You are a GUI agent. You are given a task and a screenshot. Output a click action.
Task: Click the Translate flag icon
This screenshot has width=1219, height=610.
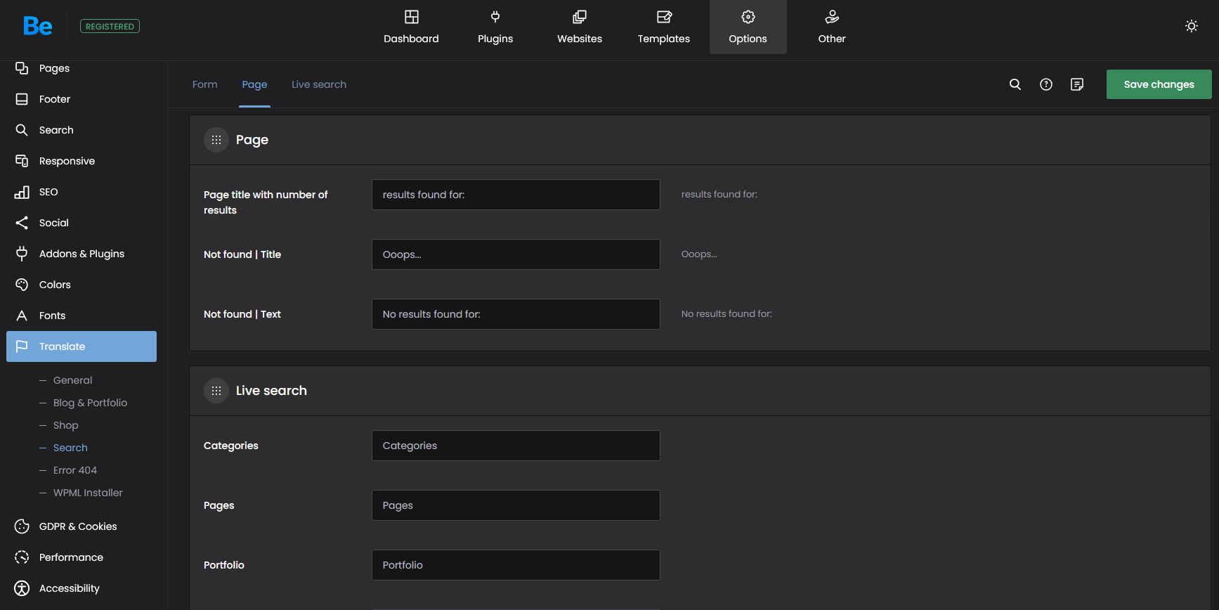[22, 346]
